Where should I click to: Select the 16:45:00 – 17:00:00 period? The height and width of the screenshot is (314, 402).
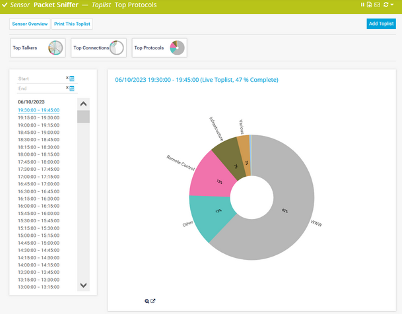coord(39,184)
